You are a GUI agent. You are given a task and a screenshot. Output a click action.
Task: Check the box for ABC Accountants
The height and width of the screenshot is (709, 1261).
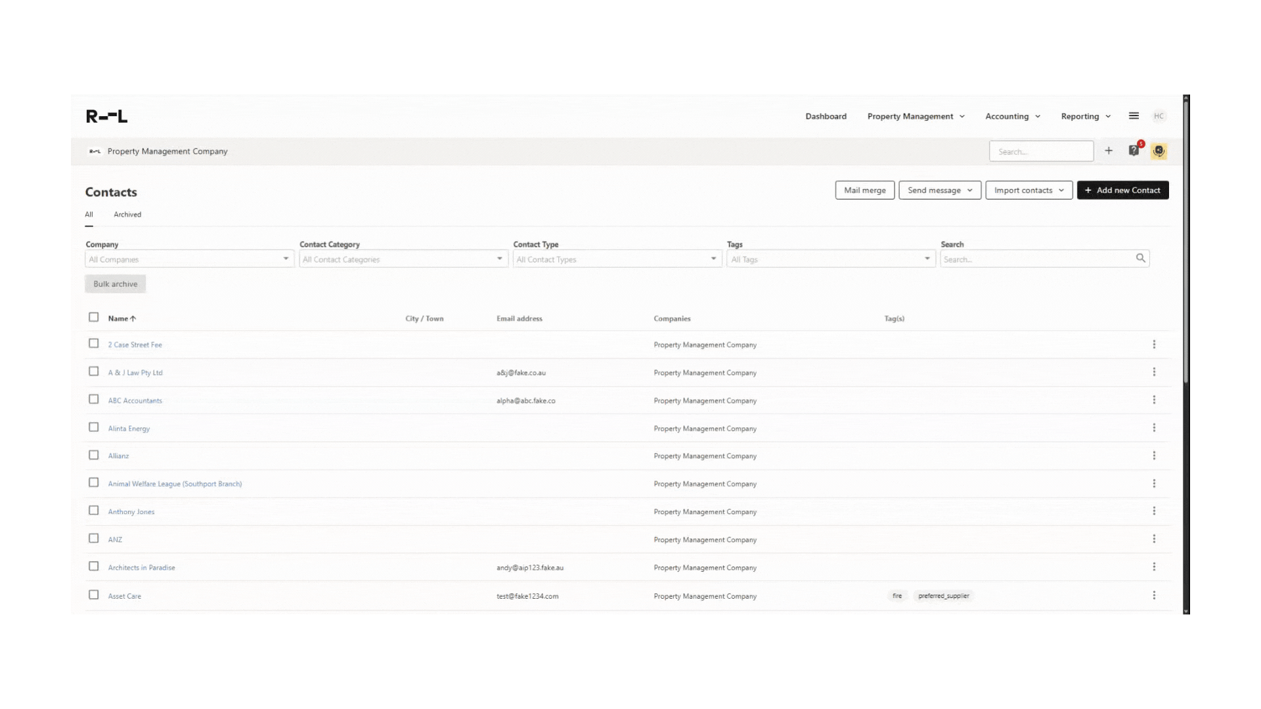[94, 400]
